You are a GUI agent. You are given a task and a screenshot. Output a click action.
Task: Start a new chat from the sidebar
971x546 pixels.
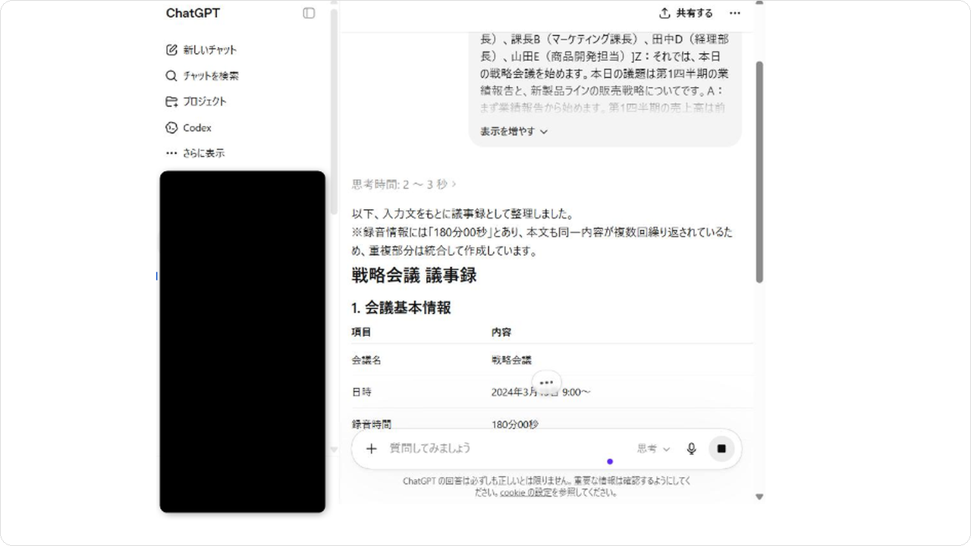point(201,50)
